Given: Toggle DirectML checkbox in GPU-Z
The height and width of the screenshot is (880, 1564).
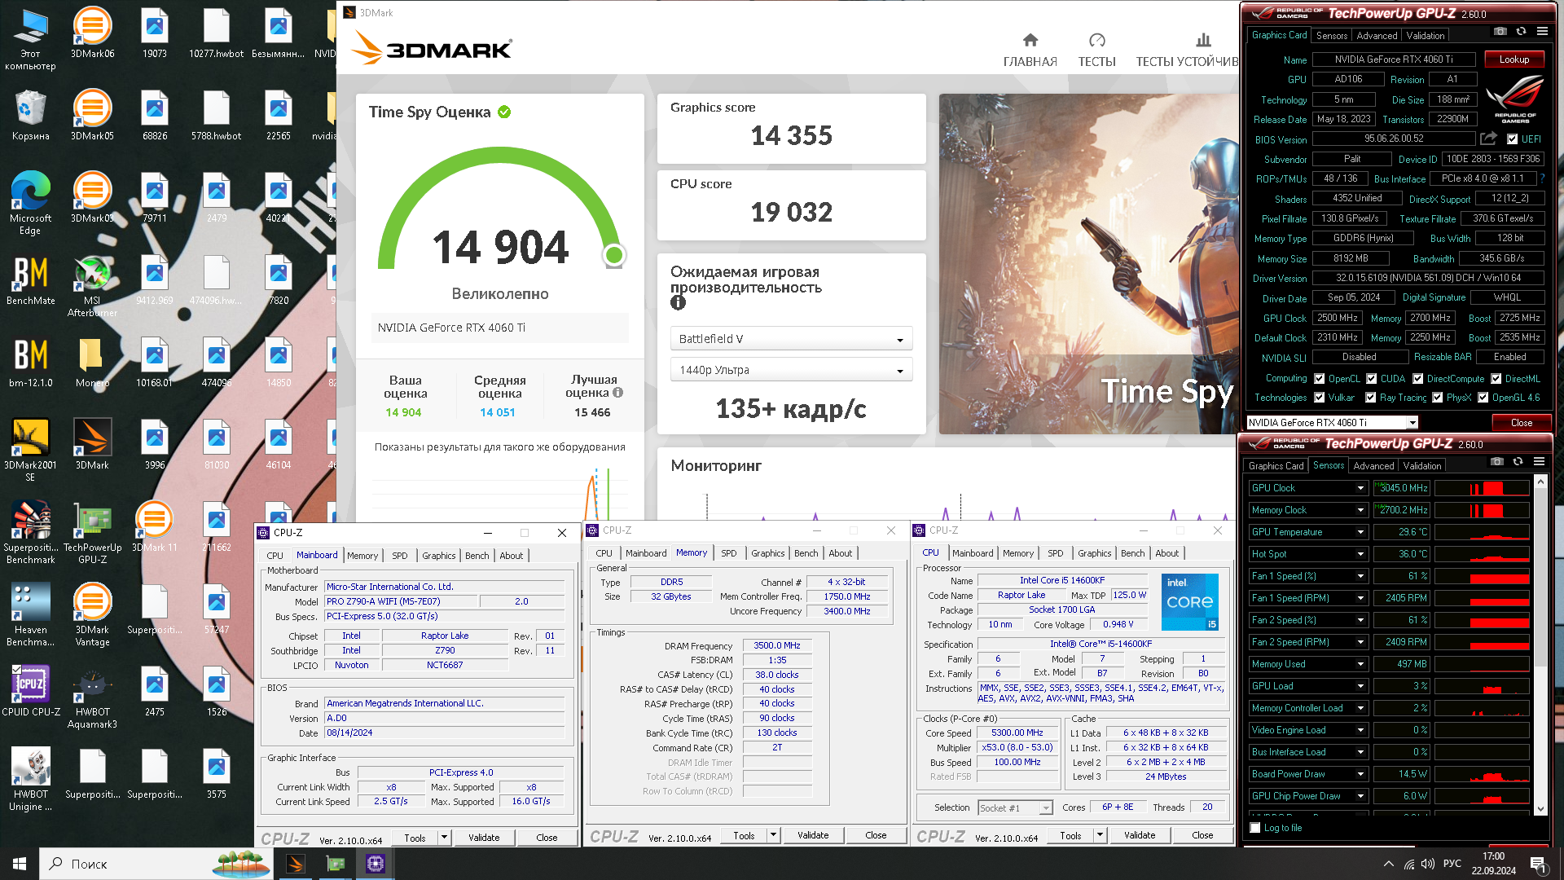Looking at the screenshot, I should click(x=1496, y=379).
